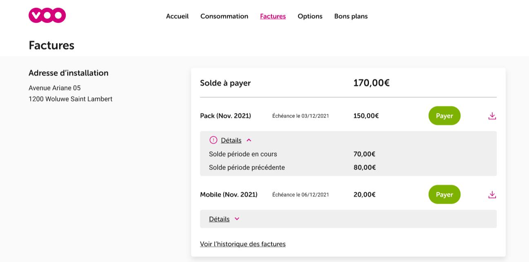The image size is (529, 262).
Task: Open the Consommation menu item
Action: (224, 16)
